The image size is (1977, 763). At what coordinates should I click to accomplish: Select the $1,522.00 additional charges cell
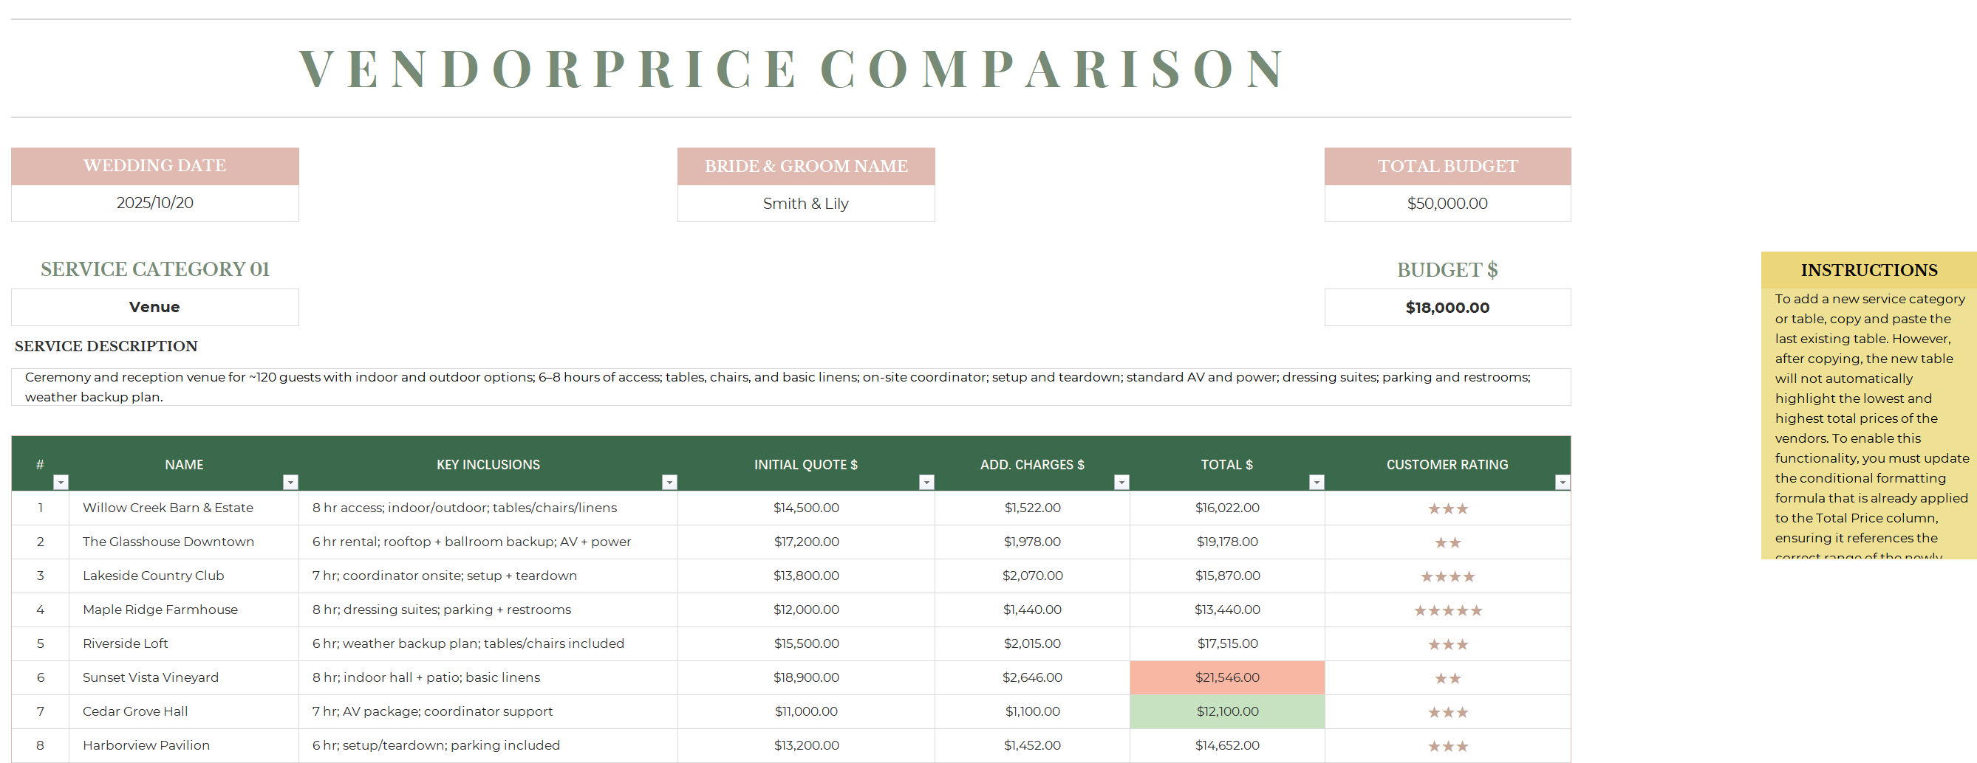[1032, 508]
